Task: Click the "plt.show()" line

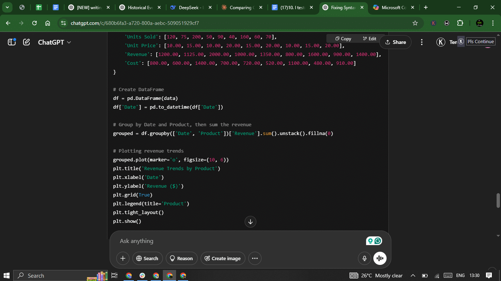Action: pyautogui.click(x=127, y=221)
